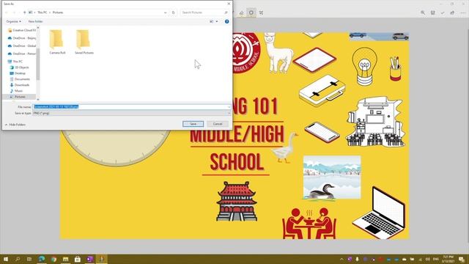Click the navigation pane scroll up arrow
Image resolution: width=469 pixels, height=264 pixels.
tap(38, 28)
